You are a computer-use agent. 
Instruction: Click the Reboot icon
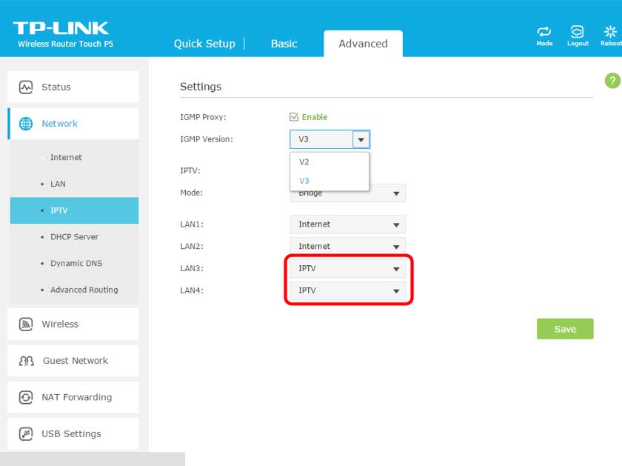[x=610, y=33]
